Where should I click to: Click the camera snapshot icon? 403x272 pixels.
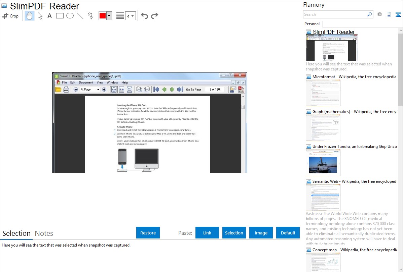[379, 14]
